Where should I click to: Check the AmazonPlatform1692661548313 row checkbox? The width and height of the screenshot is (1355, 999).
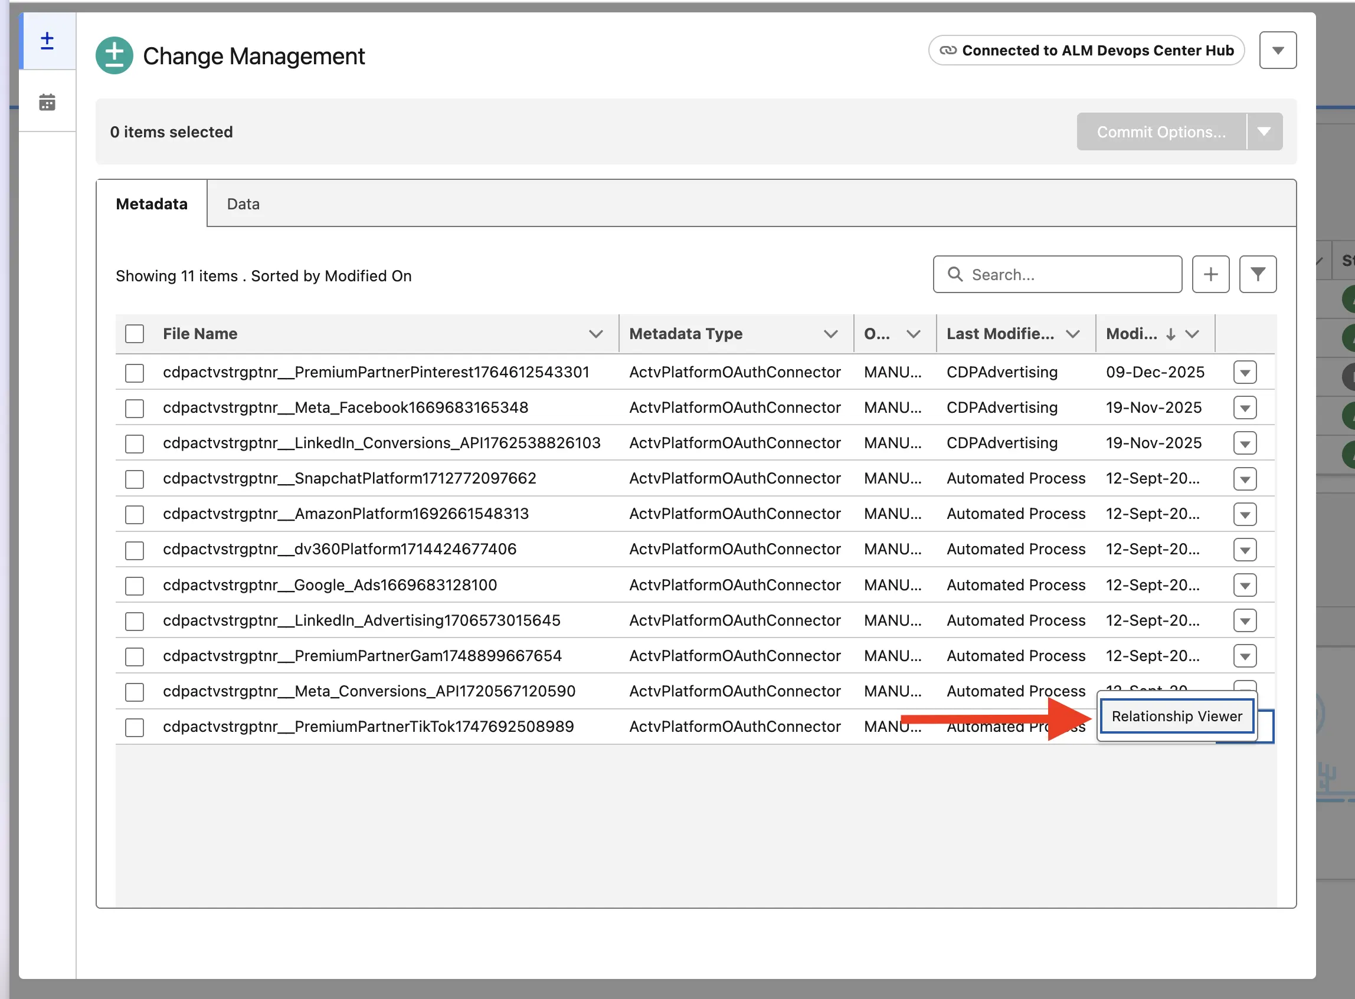tap(135, 514)
